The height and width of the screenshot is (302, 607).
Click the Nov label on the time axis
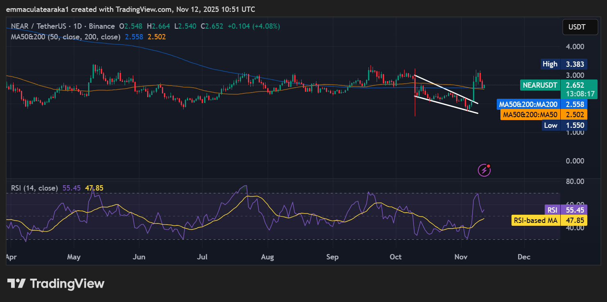click(x=461, y=257)
